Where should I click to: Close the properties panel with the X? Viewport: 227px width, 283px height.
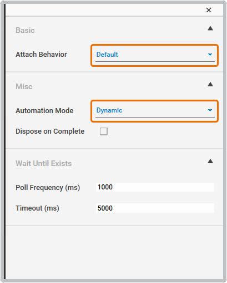click(209, 10)
